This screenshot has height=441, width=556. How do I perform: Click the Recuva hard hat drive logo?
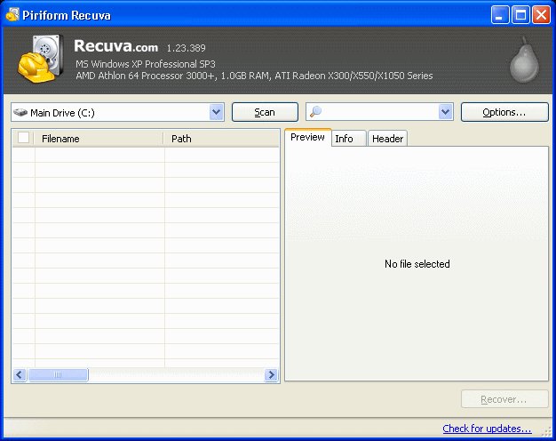(41, 59)
